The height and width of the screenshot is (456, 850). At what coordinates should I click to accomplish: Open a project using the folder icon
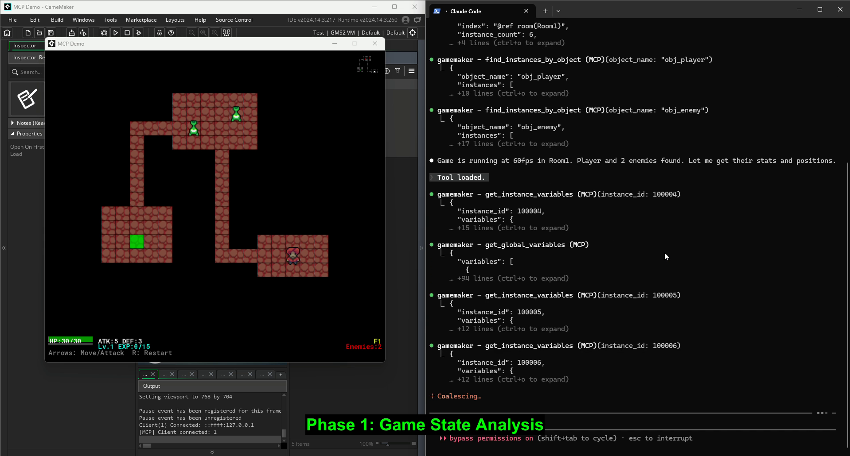pos(39,33)
